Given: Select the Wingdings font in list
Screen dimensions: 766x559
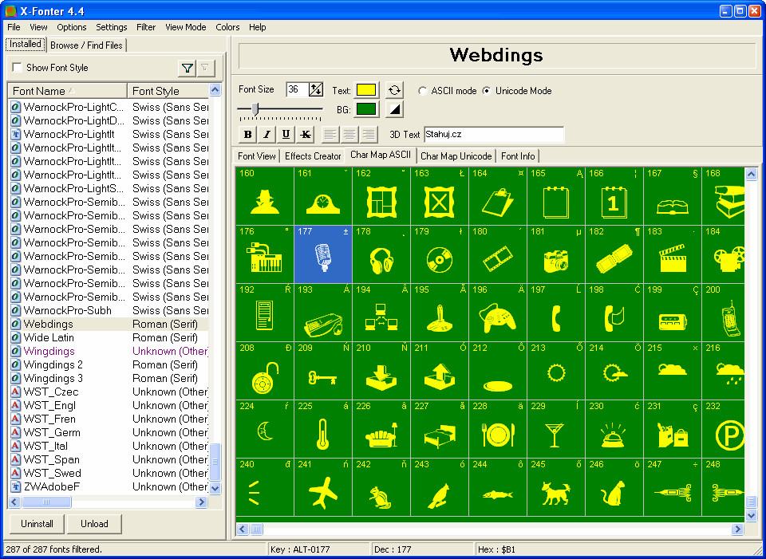Looking at the screenshot, I should [x=109, y=352].
